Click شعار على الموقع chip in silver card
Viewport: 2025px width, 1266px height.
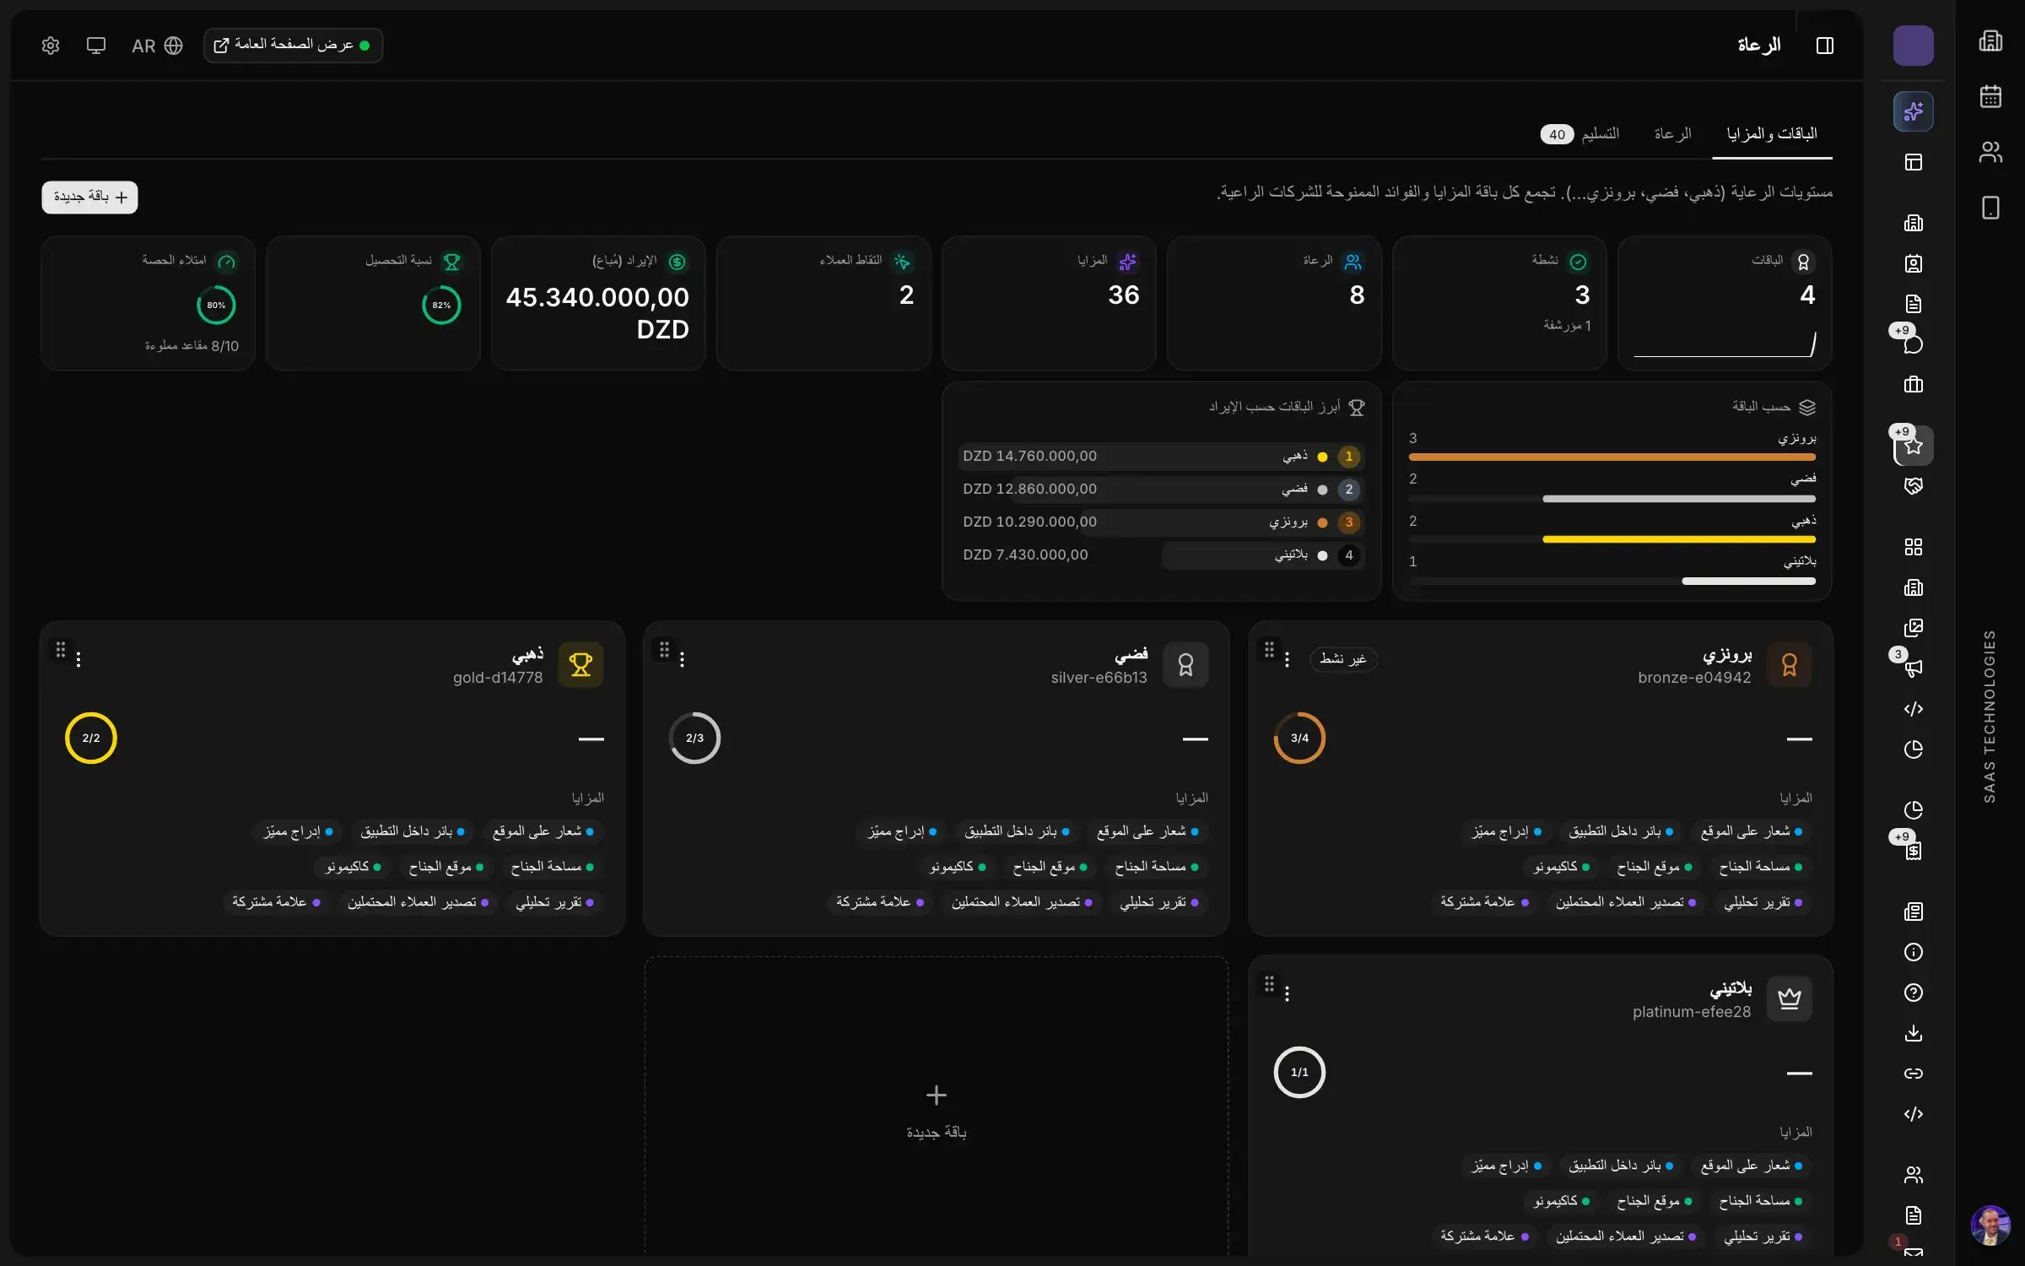[x=1147, y=832]
